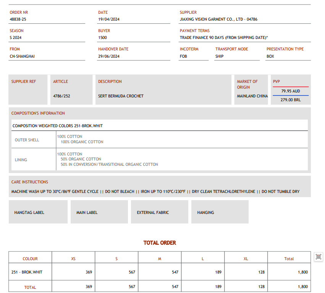Select the FOB incoterm value
325x293 pixels.
183,56
